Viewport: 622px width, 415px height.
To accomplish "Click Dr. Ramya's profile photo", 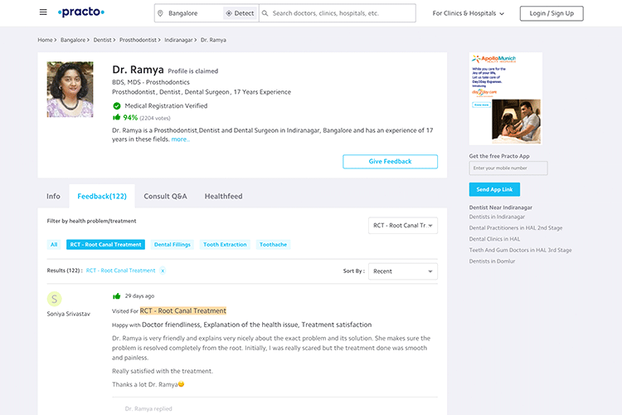I will 70,90.
